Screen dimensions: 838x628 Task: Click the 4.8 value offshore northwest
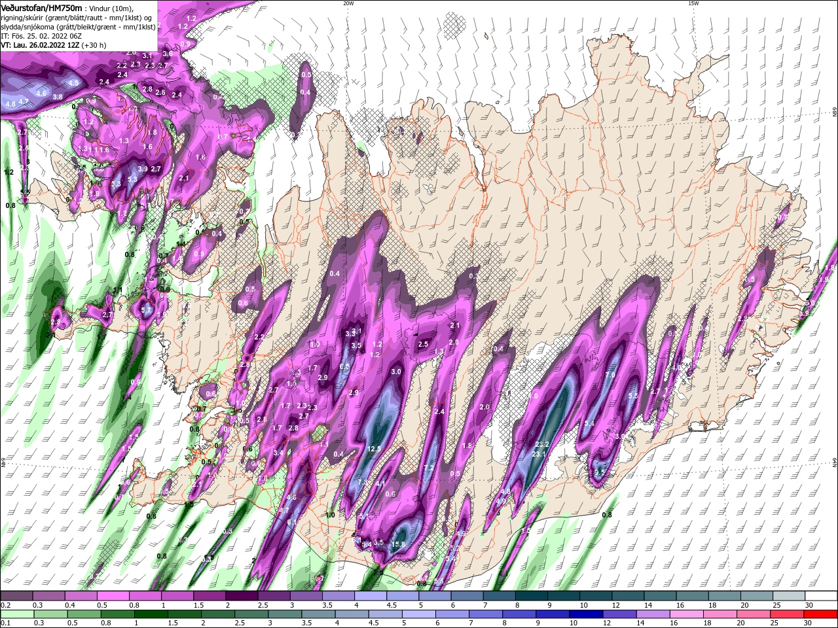tap(10, 104)
